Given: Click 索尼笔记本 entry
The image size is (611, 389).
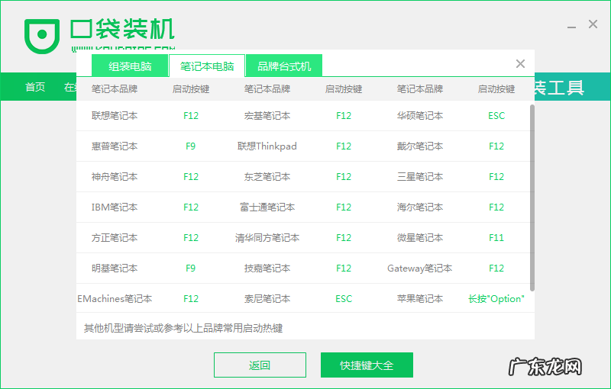Looking at the screenshot, I should pos(267,298).
